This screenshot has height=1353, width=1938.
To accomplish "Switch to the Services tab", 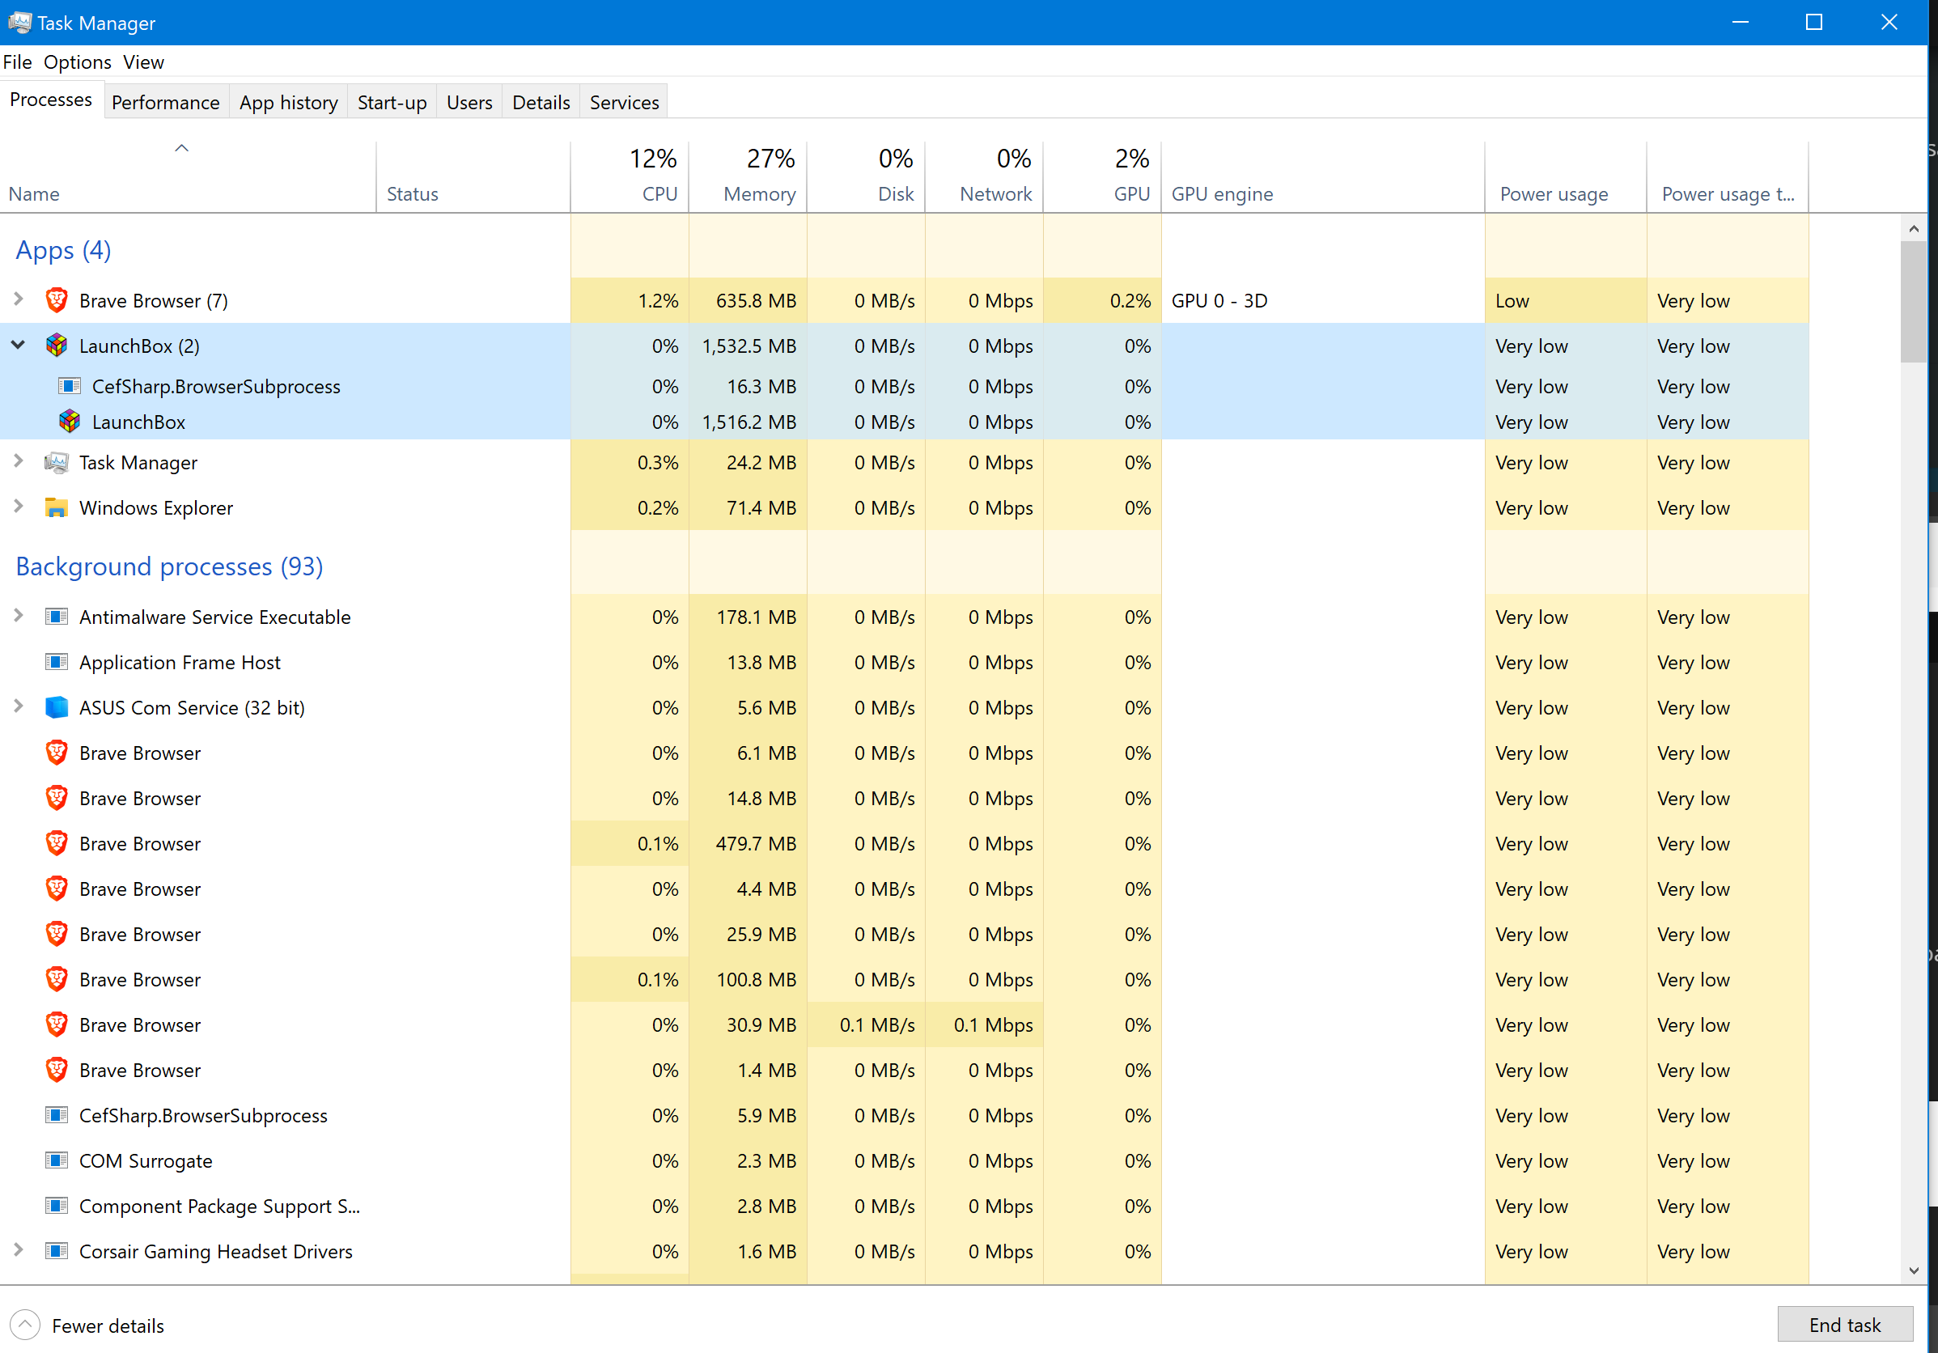I will coord(625,102).
